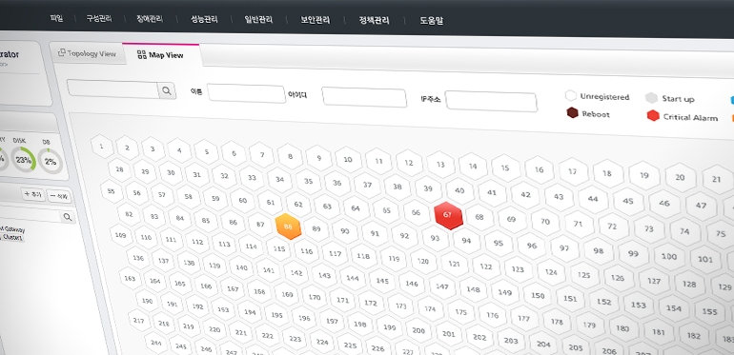The width and height of the screenshot is (734, 355).
Task: Open the 성능관리 menu
Action: pos(204,19)
